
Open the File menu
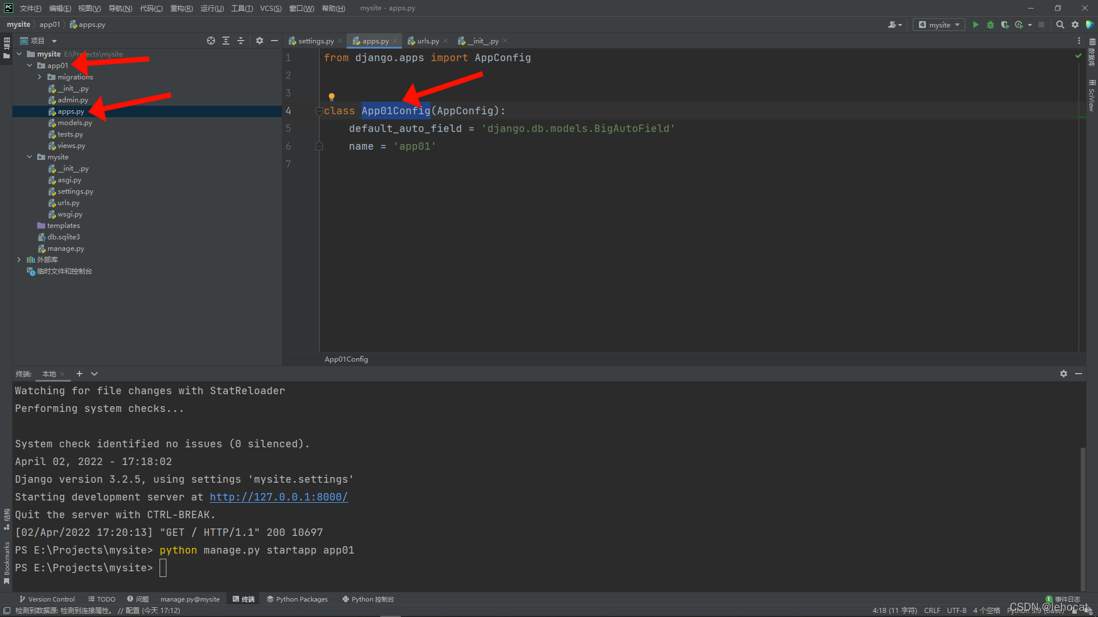30,8
